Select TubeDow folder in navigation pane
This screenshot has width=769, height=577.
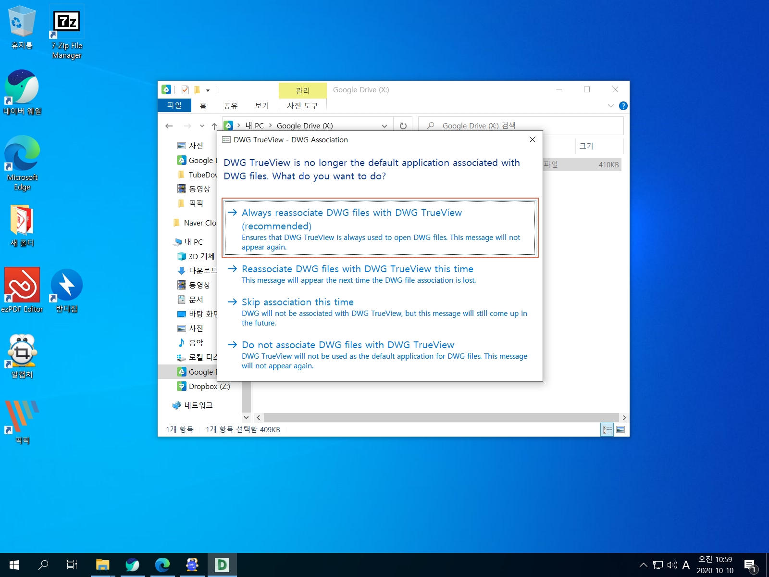coord(197,175)
